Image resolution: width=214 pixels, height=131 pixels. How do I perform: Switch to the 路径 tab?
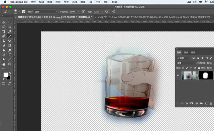pyautogui.click(x=193, y=52)
